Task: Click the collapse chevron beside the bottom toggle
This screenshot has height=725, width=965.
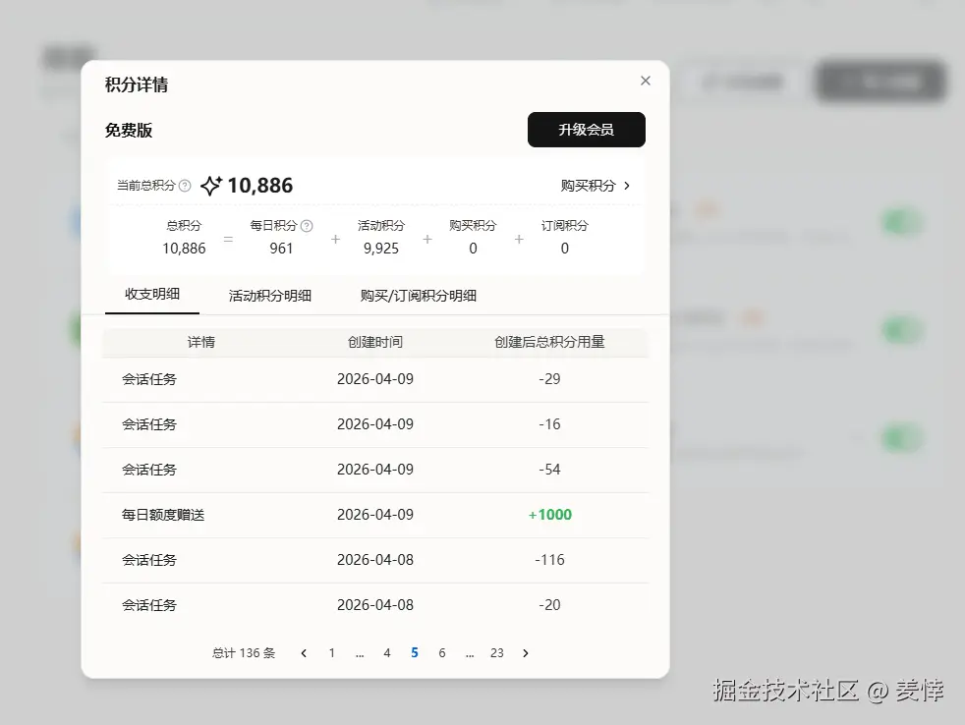Action: coord(858,438)
